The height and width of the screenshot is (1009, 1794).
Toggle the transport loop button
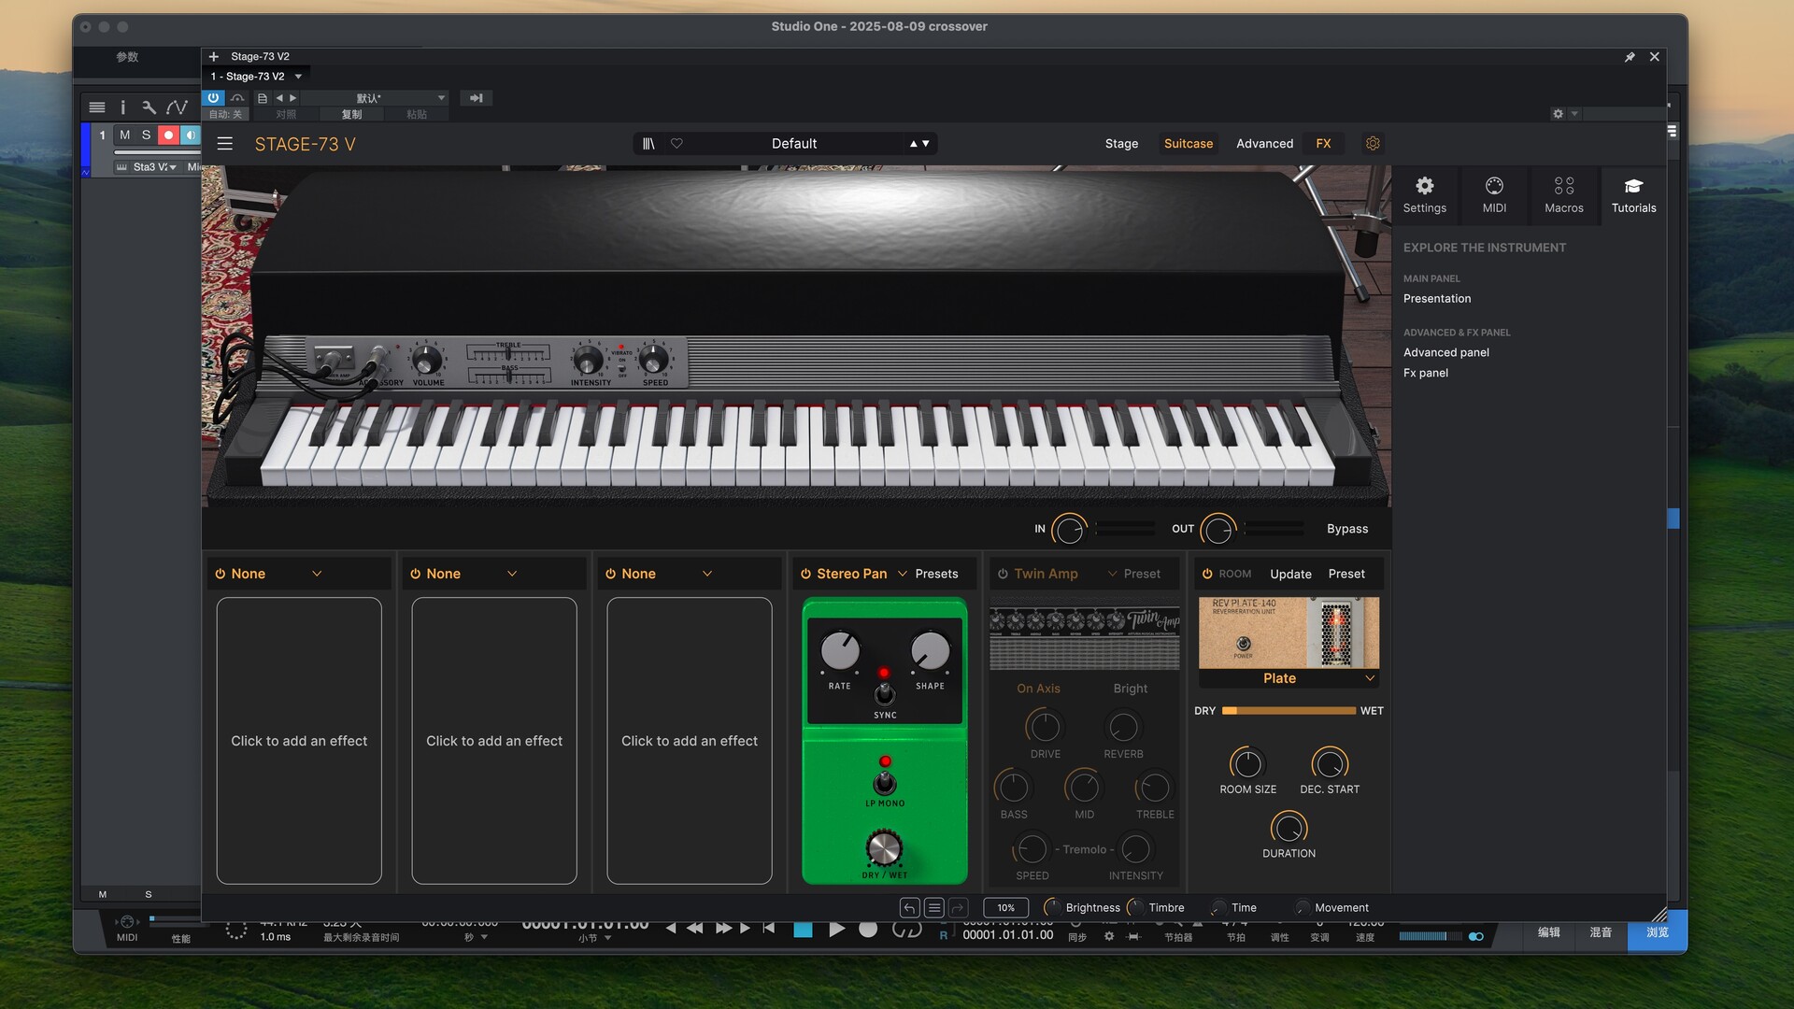906,929
